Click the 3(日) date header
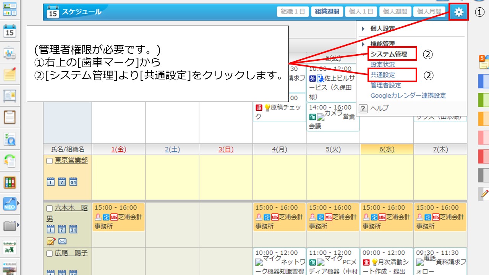489x275 pixels. tap(226, 149)
